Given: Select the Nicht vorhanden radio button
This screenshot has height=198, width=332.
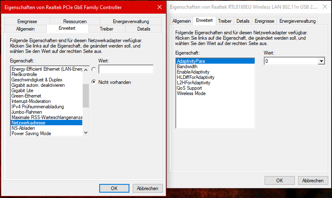Looking at the screenshot, I should tap(94, 82).
